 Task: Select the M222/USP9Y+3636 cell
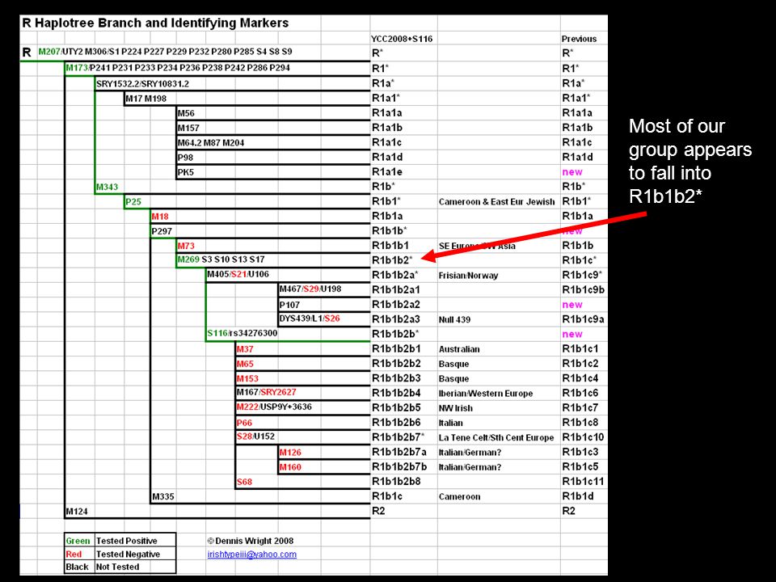tap(274, 407)
